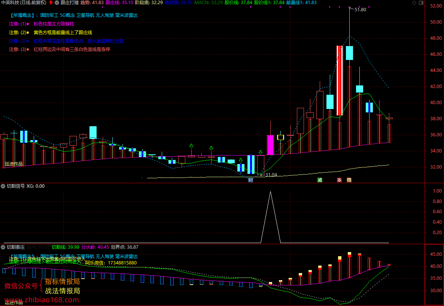
Task: Click the 黄色方框是能量线上了跟庄线 note
Action: (63, 33)
